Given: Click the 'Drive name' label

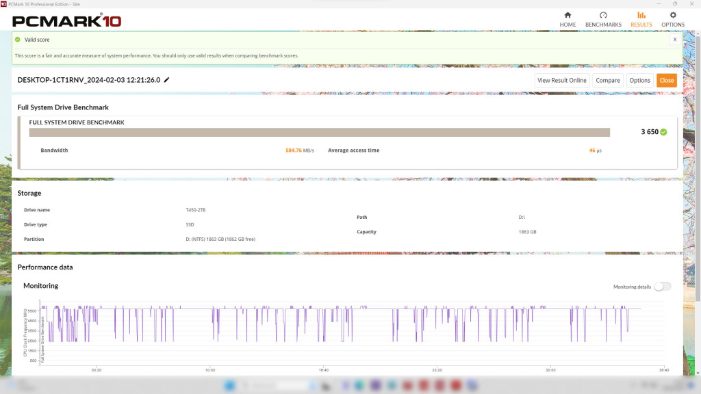Looking at the screenshot, I should tap(37, 210).
